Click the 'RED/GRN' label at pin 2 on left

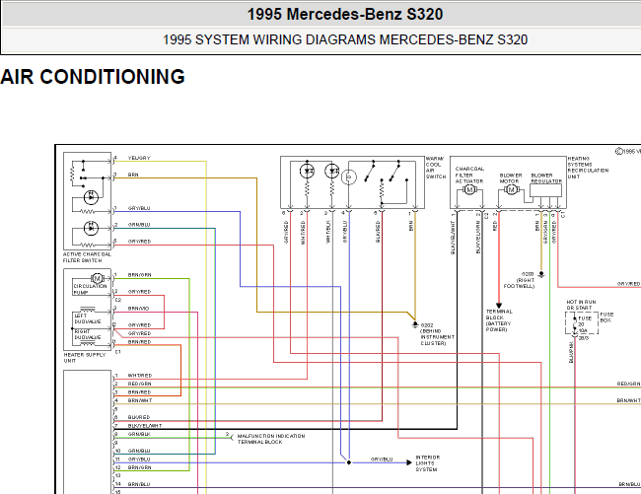(139, 384)
